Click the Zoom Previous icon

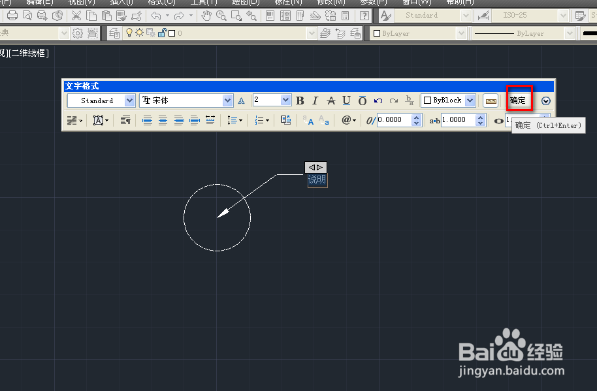251,16
